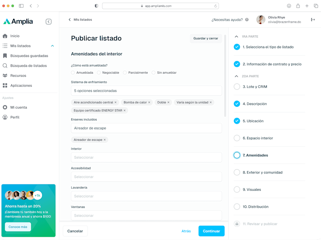The image size is (321, 240).
Task: Show Safari tab overview icon
Action: (316, 6)
